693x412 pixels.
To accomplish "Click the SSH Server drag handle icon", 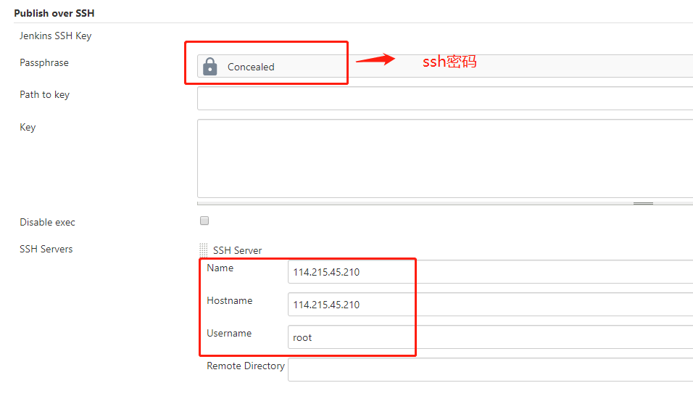I will 203,250.
